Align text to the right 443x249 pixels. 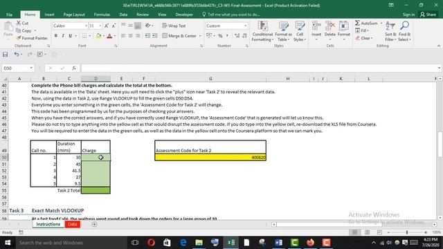[138, 36]
